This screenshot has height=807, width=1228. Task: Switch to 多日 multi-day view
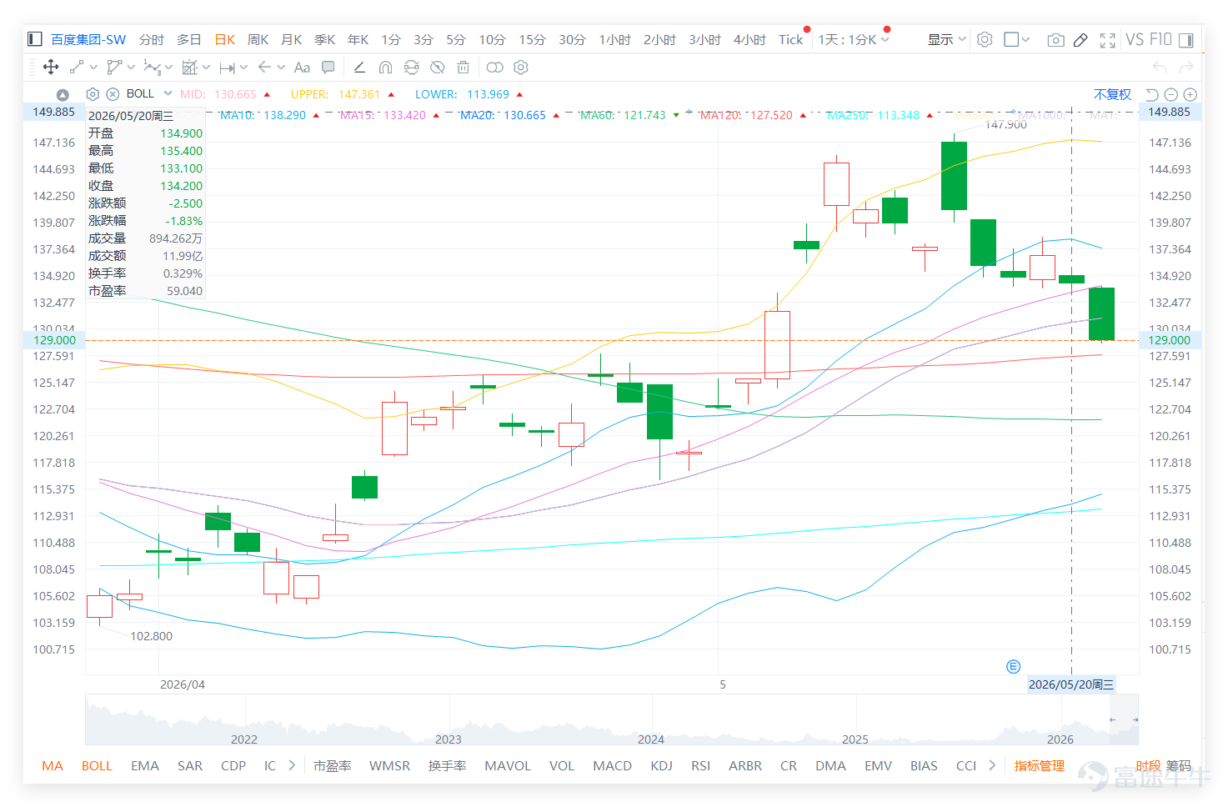click(x=189, y=39)
